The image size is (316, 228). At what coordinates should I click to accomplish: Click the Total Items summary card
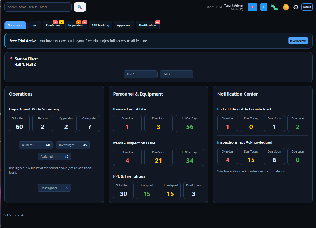pyautogui.click(x=19, y=123)
